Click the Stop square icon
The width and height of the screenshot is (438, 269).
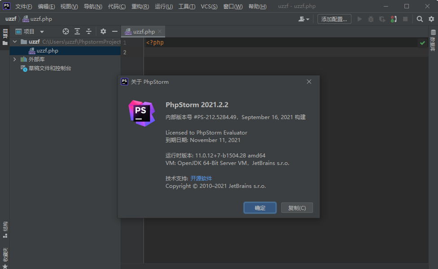pyautogui.click(x=405, y=19)
